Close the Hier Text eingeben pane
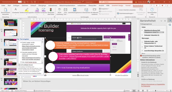This screenshot has width=172, height=92. 43,39
